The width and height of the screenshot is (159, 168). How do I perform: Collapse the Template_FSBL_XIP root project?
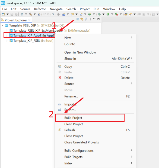pyautogui.click(x=2, y=25)
